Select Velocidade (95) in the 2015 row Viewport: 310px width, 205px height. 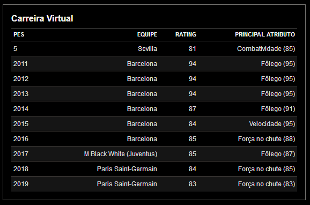(x=272, y=124)
